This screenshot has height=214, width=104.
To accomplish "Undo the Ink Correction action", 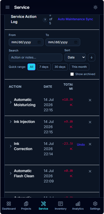I will point(81,145).
